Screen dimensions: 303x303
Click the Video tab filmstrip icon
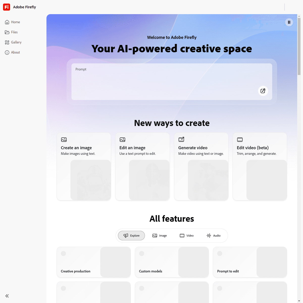point(182,236)
